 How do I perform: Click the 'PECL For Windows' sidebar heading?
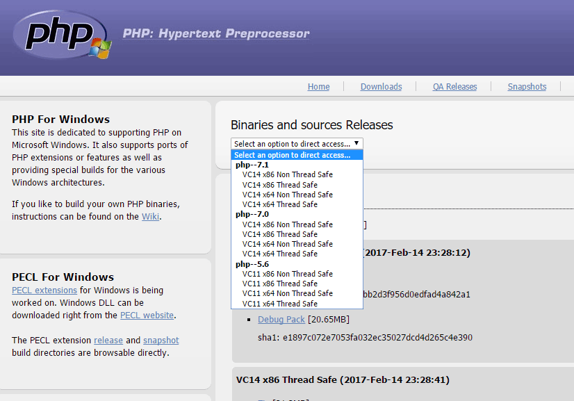[x=63, y=277]
